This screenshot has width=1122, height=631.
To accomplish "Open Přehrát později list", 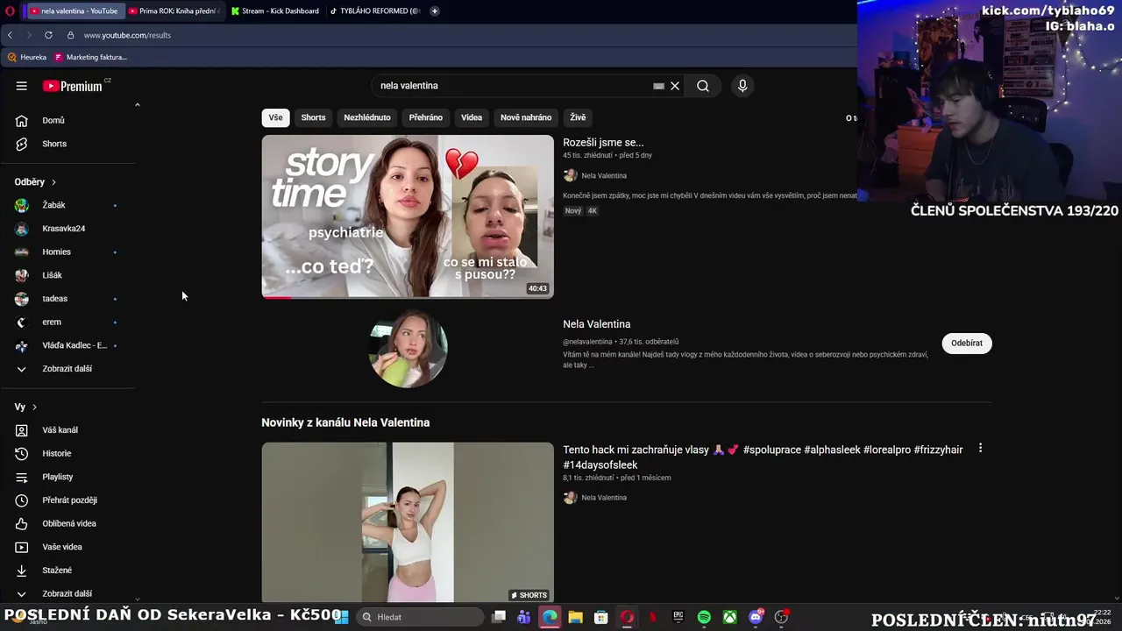I will pyautogui.click(x=70, y=500).
